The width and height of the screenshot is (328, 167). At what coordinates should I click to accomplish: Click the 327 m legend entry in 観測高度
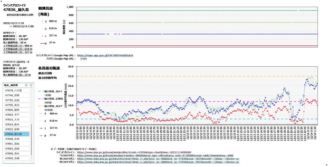click(x=49, y=35)
